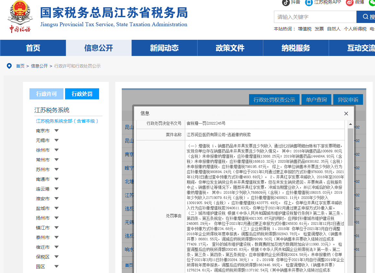
Task: Click the 宿税稽一罚[2022]45号 document number text
Action: tap(206, 123)
